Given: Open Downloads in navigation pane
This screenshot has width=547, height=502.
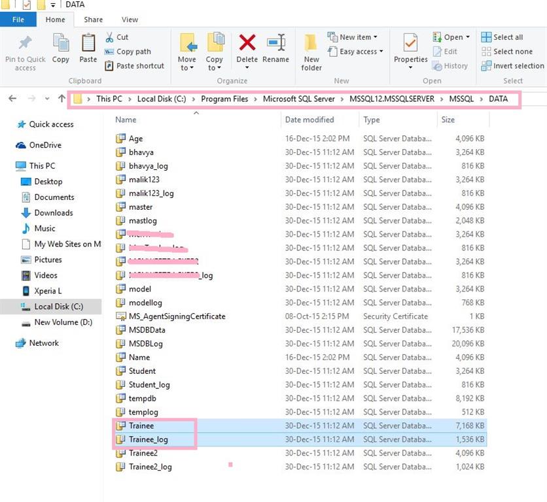Looking at the screenshot, I should click(47, 212).
